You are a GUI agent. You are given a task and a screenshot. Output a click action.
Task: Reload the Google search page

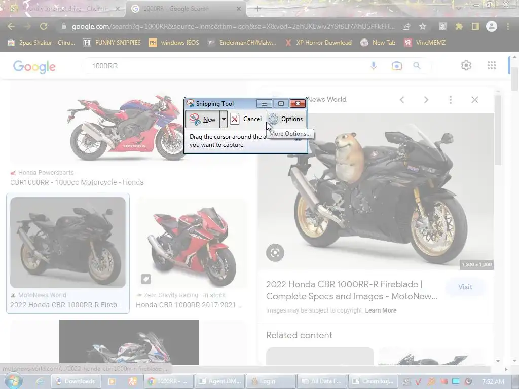coord(44,26)
